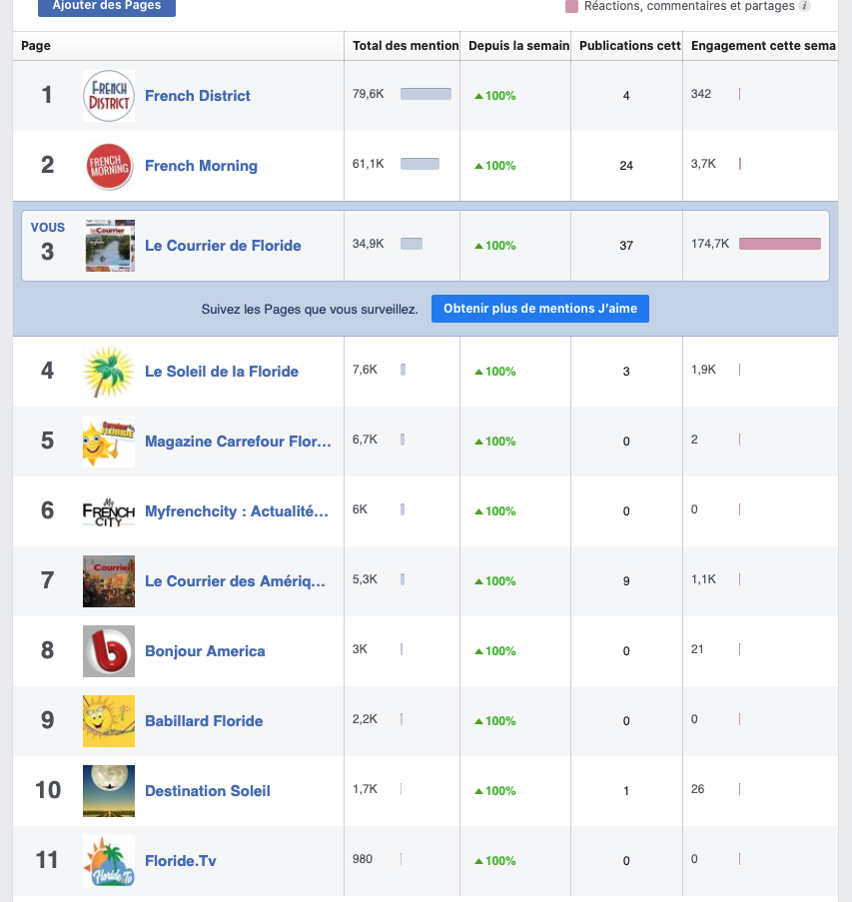852x902 pixels.
Task: Click Destination Soleil's 26 engagement value
Action: point(698,789)
